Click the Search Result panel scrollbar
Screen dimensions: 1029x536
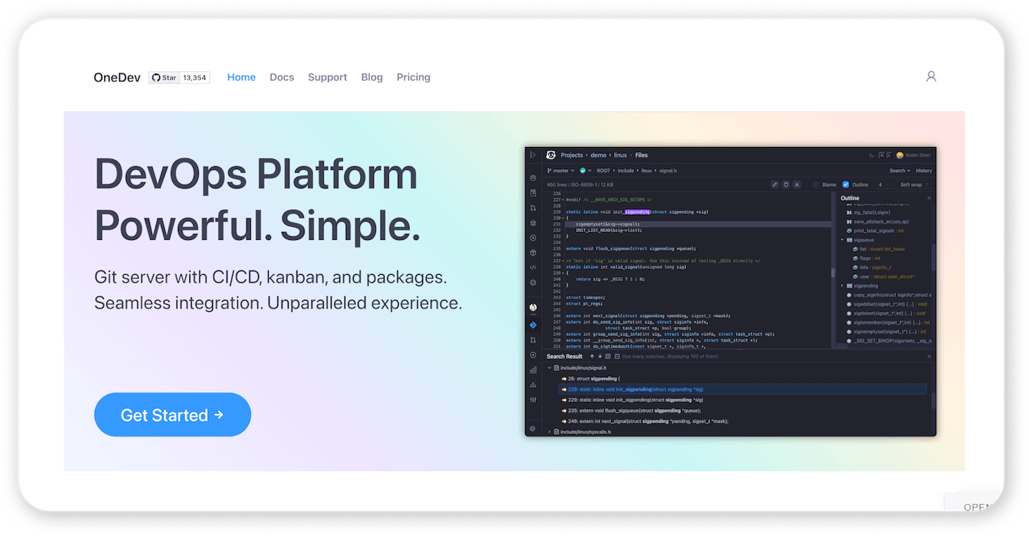pyautogui.click(x=933, y=400)
